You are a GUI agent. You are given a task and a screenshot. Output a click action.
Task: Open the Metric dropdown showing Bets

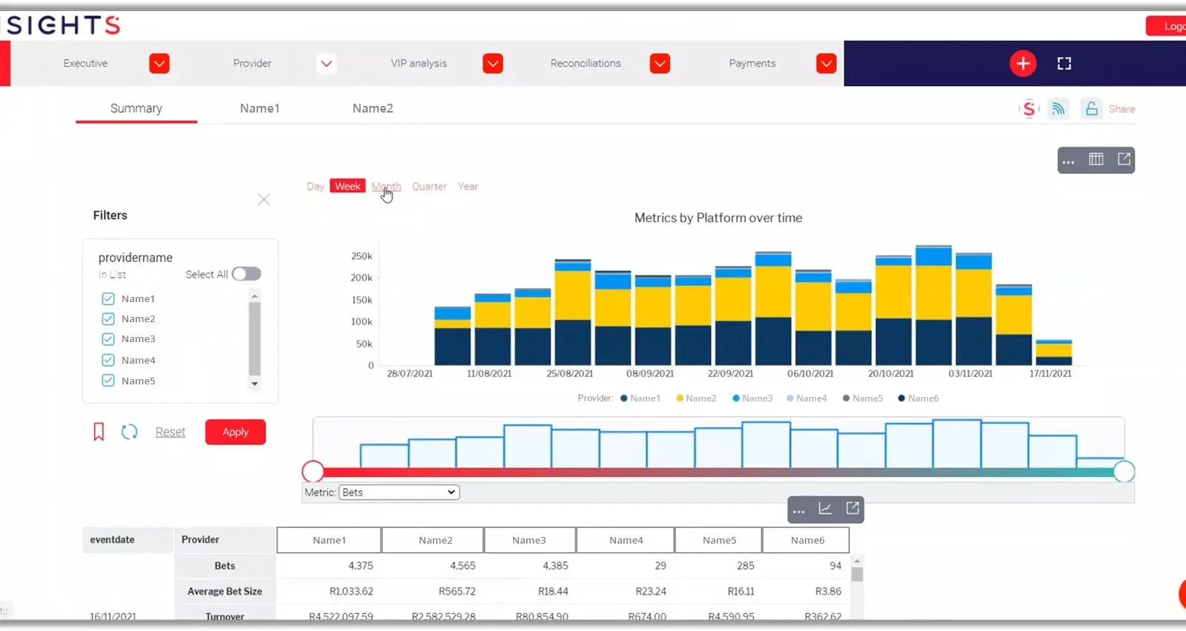pos(399,493)
